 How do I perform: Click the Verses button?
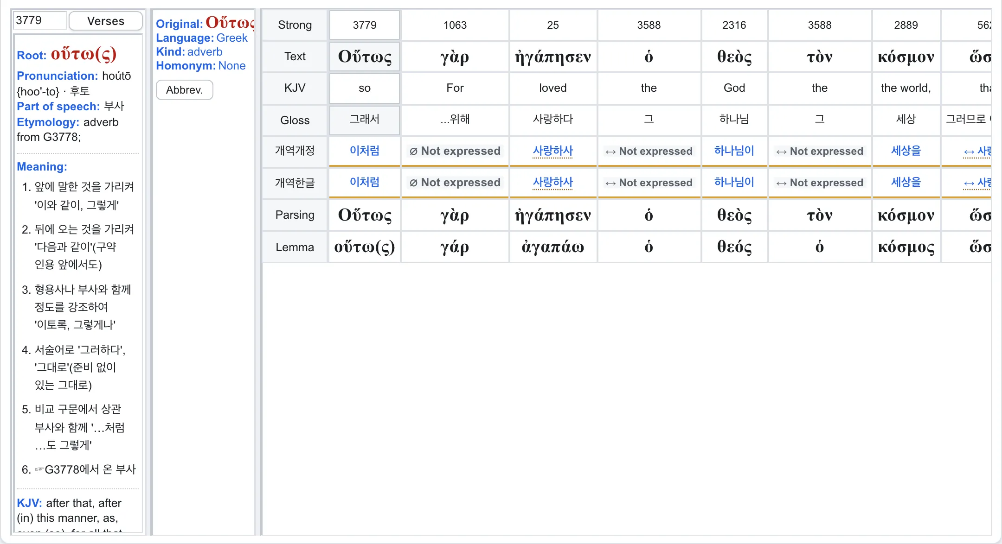pos(106,21)
